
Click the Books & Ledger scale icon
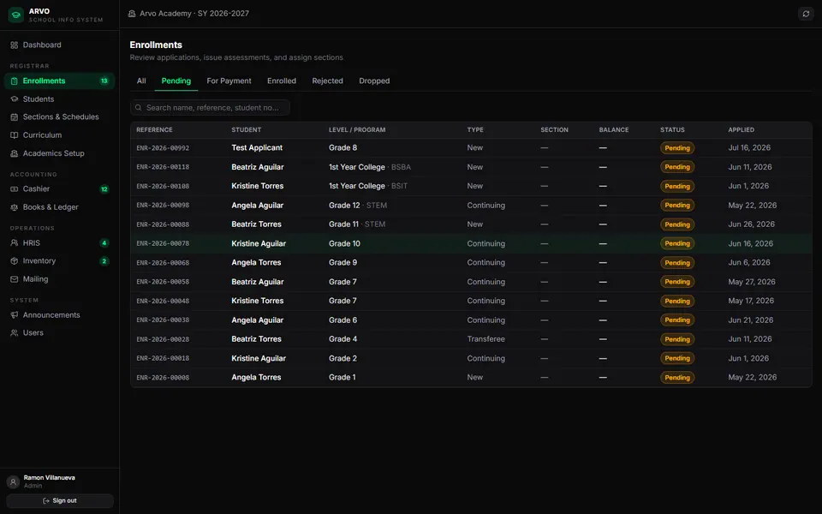pyautogui.click(x=15, y=207)
